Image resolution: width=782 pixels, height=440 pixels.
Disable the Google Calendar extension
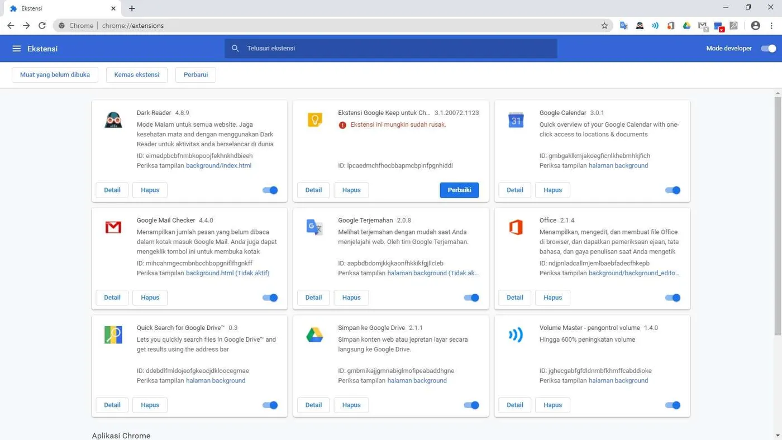(673, 190)
